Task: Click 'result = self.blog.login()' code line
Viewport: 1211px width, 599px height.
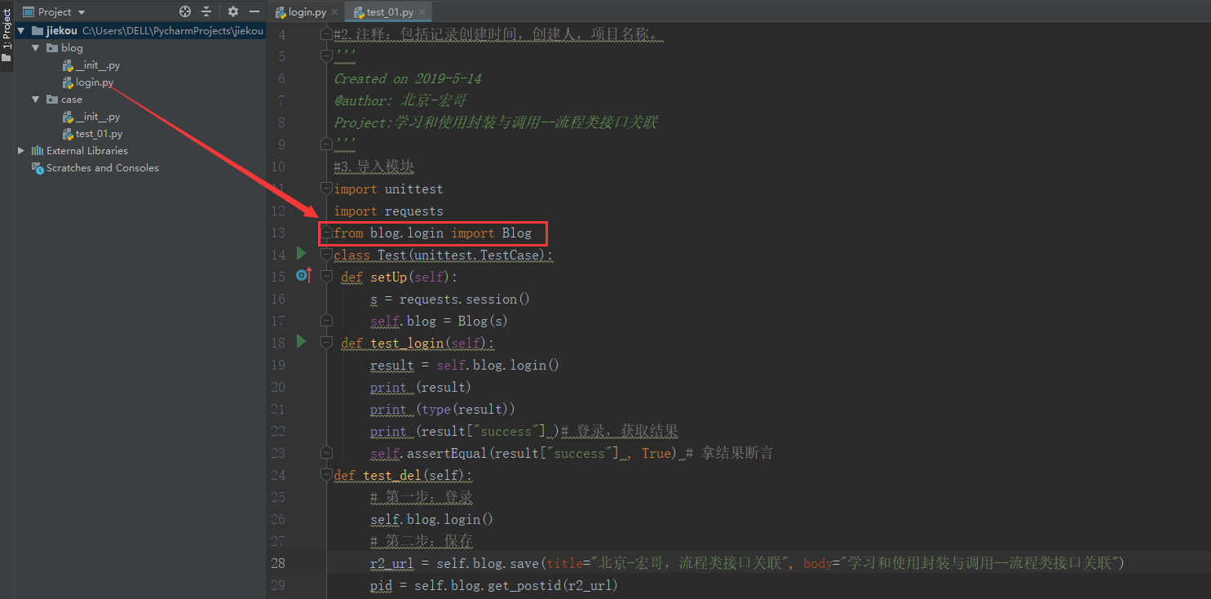Action: (x=465, y=365)
